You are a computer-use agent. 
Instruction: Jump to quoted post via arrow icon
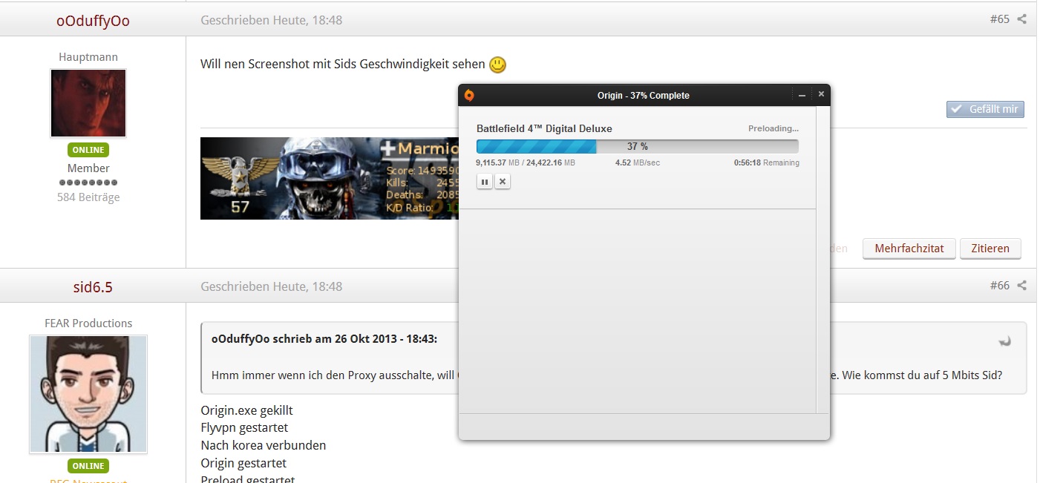click(1005, 341)
